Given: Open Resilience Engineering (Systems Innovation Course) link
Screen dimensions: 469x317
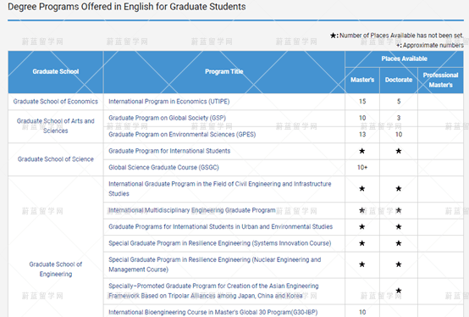Looking at the screenshot, I should pos(220,243).
